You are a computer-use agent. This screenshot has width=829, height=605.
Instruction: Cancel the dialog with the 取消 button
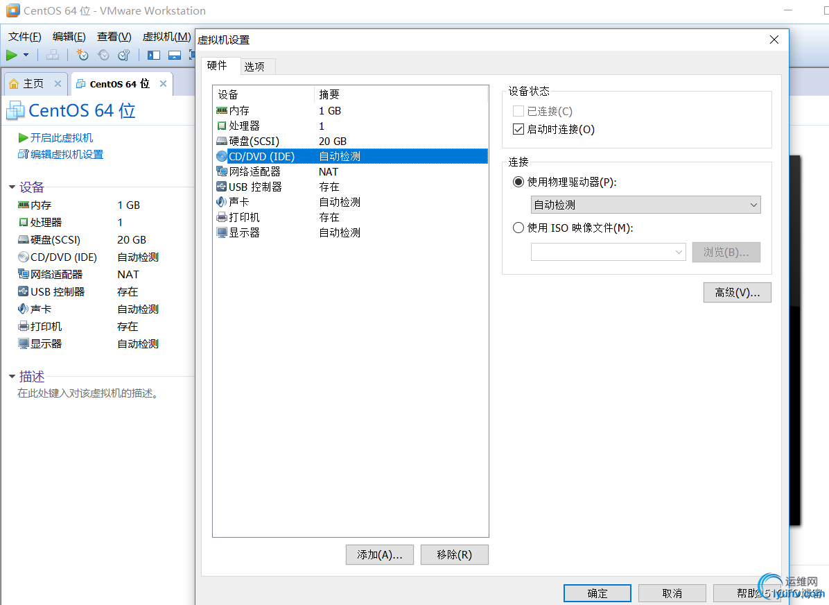672,593
